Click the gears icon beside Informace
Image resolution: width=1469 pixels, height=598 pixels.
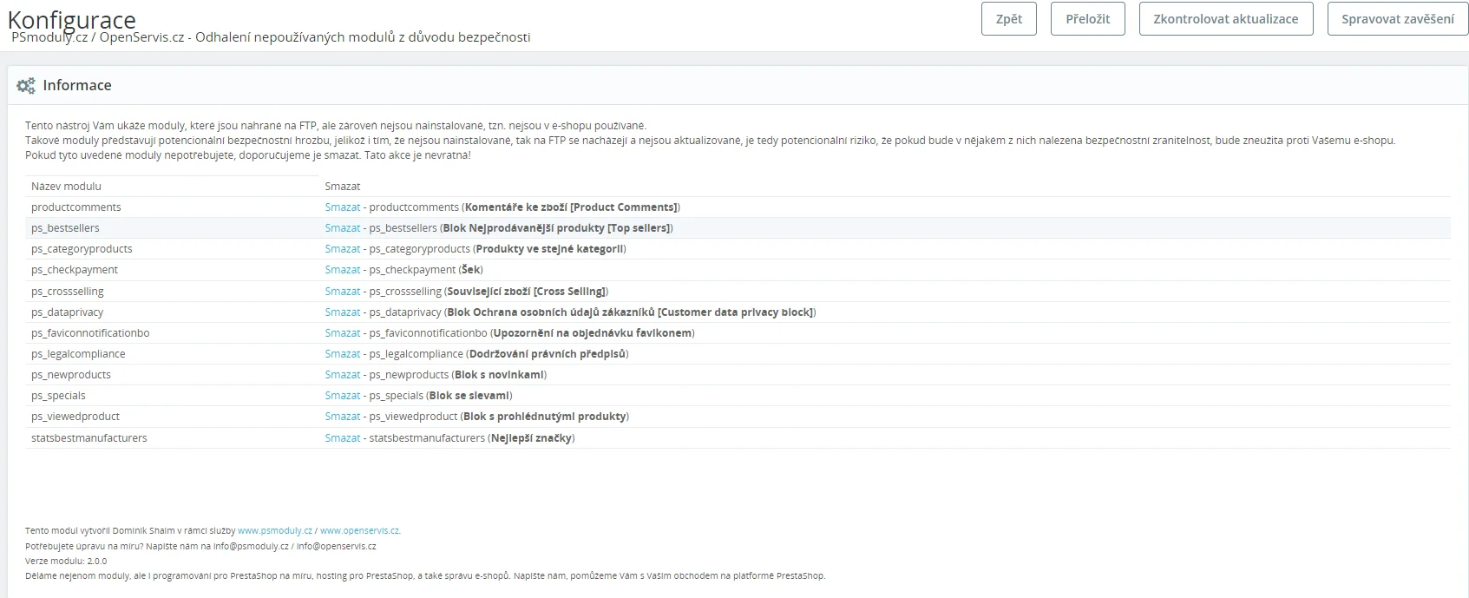point(26,85)
